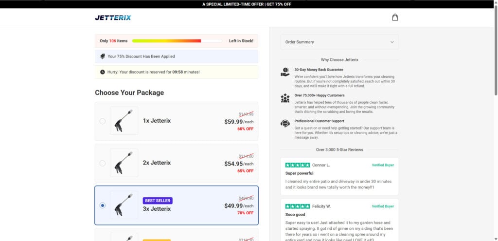
Task: Click the Order Summary chevron arrow
Action: tap(392, 42)
